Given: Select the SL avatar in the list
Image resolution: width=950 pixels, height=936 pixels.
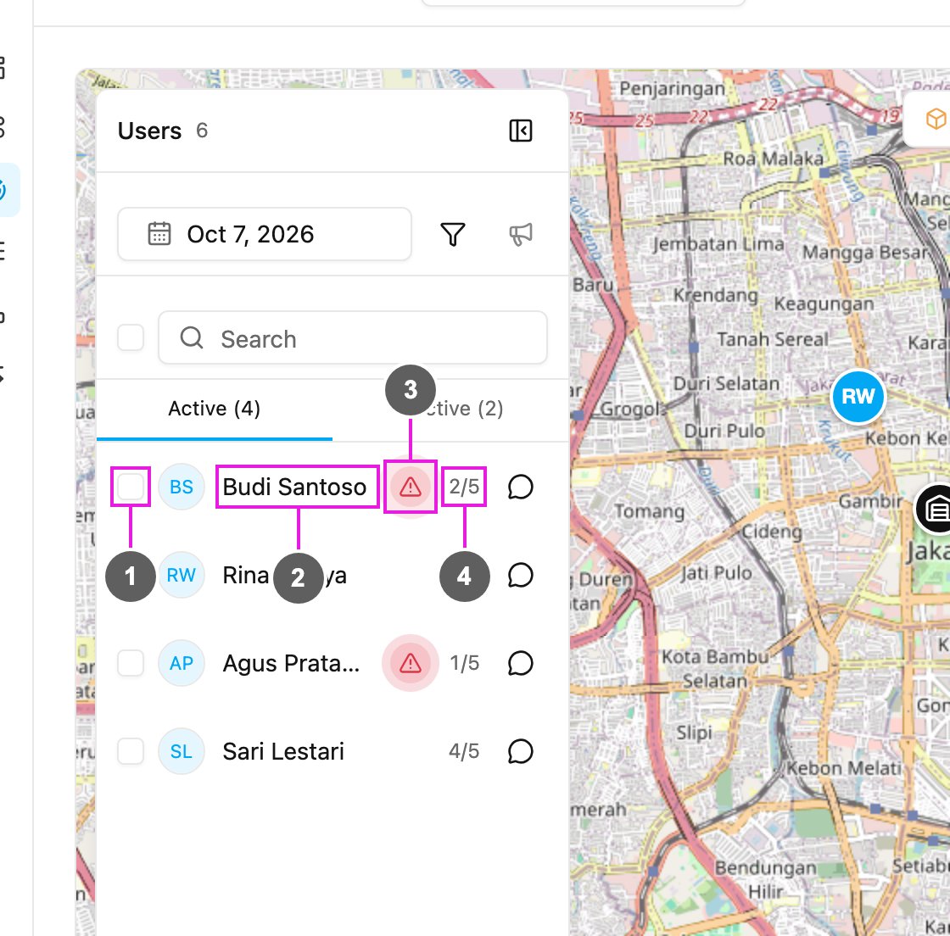Looking at the screenshot, I should click(182, 752).
